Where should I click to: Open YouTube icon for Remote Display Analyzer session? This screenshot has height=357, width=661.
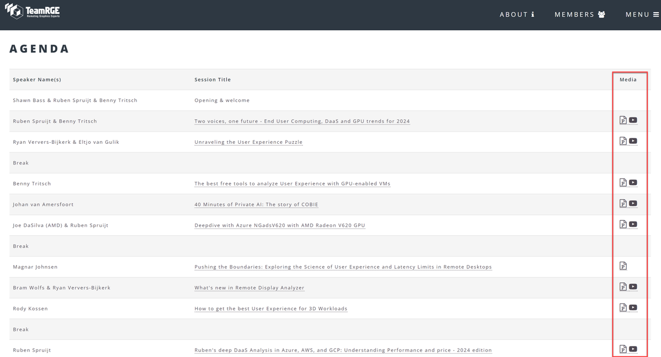coord(633,286)
